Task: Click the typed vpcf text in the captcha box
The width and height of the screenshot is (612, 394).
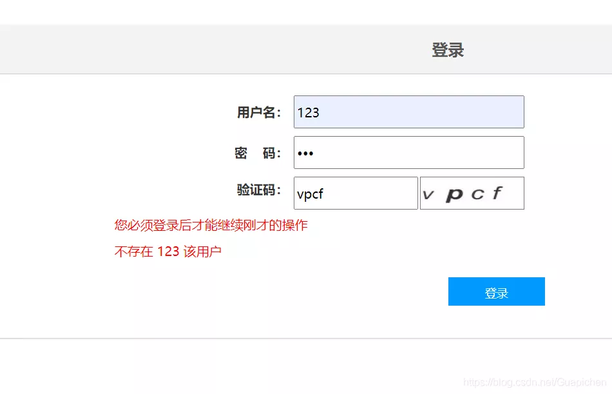Action: point(311,194)
